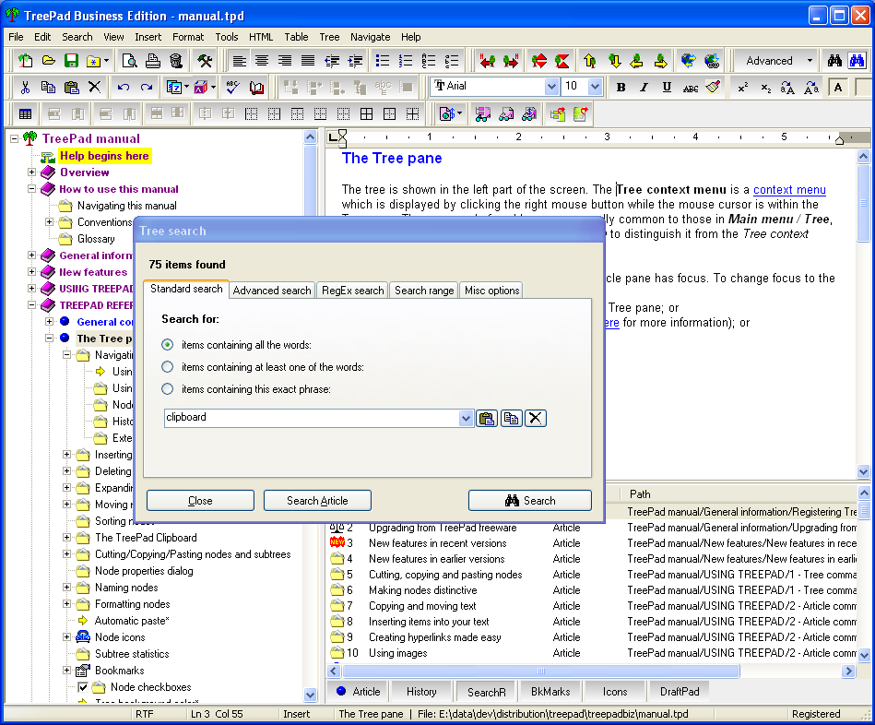The width and height of the screenshot is (875, 725).
Task: Click the format painter brush icon
Action: click(713, 87)
